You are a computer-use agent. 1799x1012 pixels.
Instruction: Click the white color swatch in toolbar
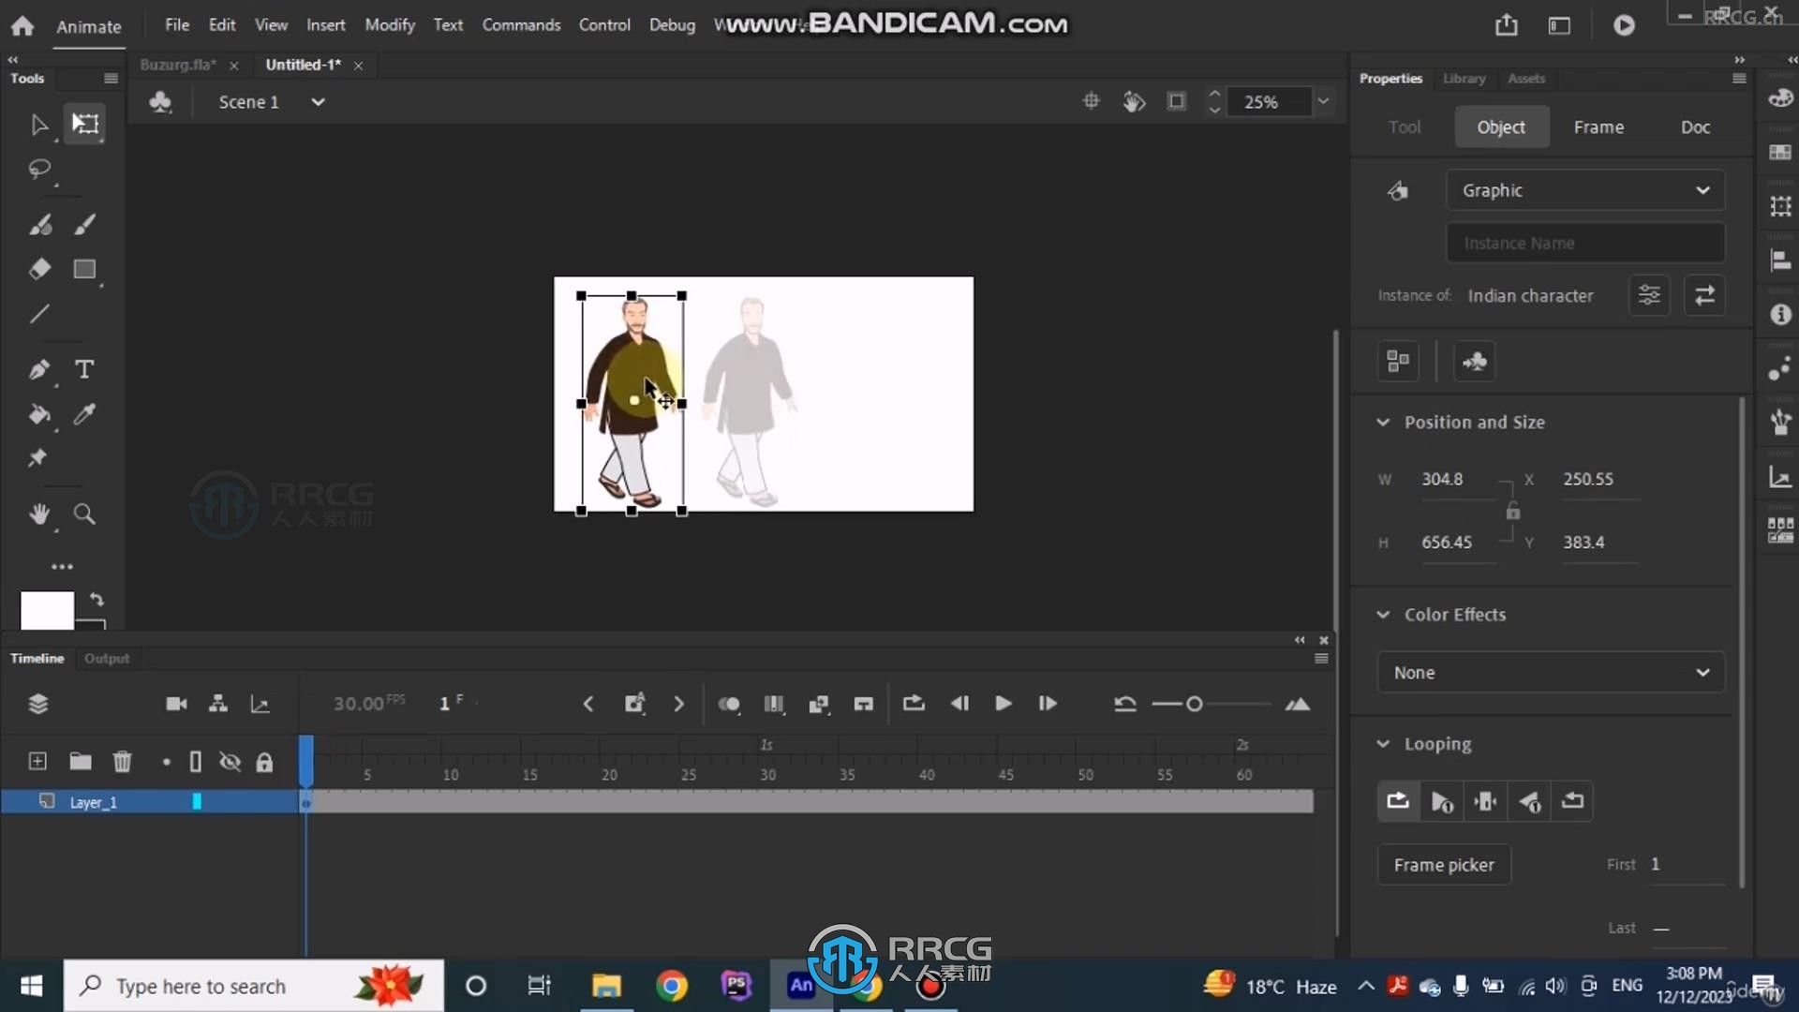click(x=47, y=608)
